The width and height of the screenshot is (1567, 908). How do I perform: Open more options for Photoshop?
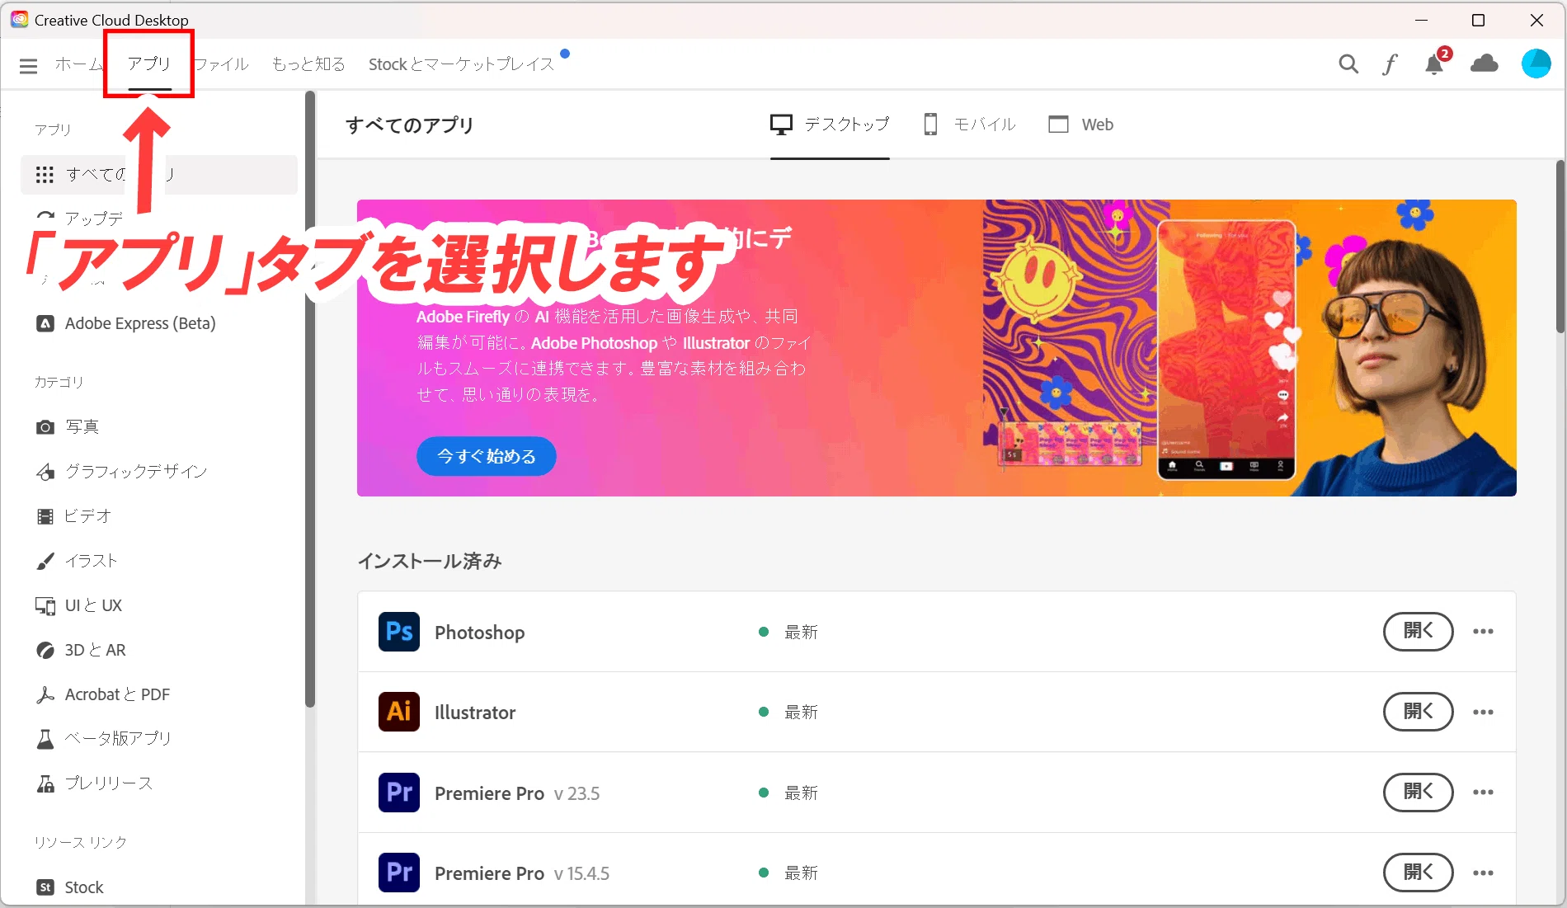(x=1483, y=632)
